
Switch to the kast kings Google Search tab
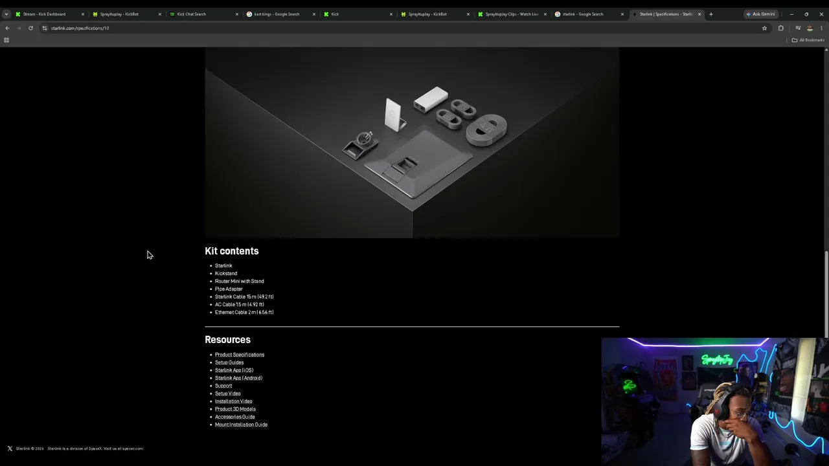coord(281,14)
